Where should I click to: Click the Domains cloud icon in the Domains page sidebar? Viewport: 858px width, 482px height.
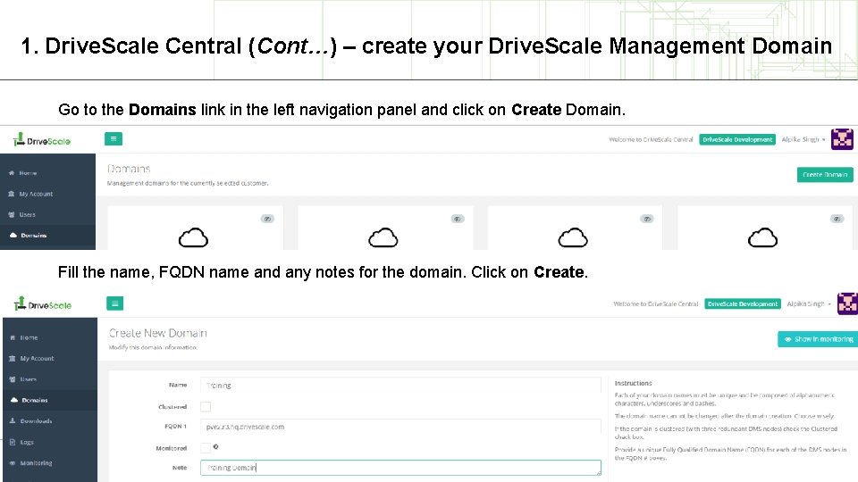point(13,235)
